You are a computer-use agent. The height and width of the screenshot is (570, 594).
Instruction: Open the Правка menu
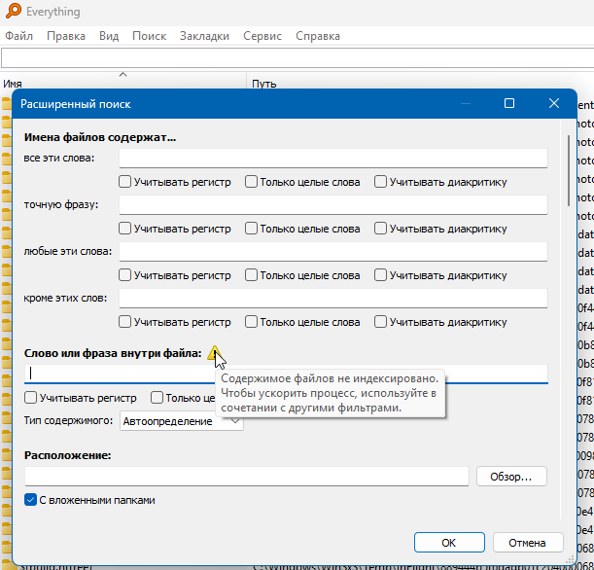click(x=66, y=36)
